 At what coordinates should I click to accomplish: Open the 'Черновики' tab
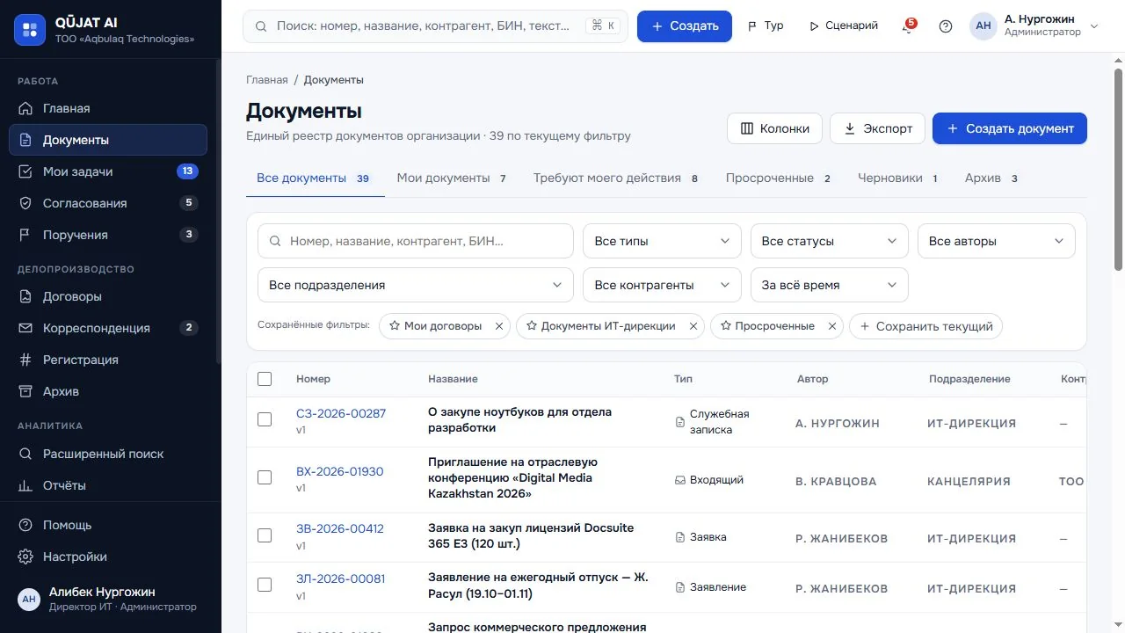point(898,178)
